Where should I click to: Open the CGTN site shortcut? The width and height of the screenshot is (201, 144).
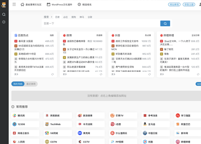[x=58, y=142]
